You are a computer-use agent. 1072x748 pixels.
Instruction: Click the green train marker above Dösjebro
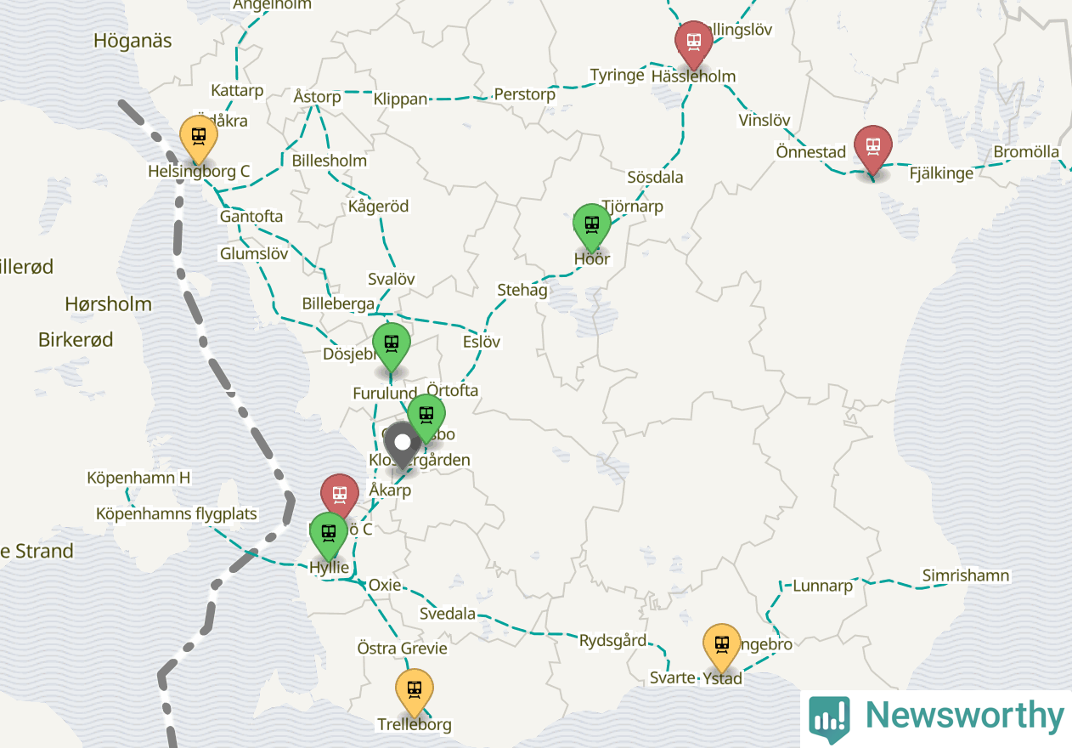pos(391,347)
